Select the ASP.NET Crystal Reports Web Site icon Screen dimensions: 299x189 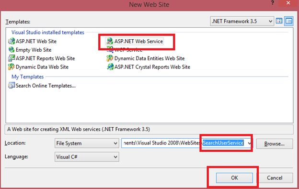tap(110, 67)
